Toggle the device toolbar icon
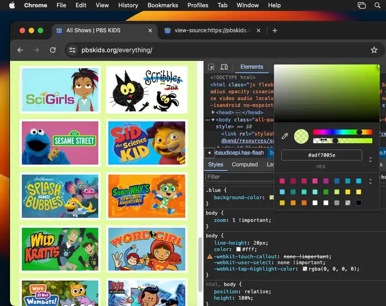386x306 pixels. [224, 67]
